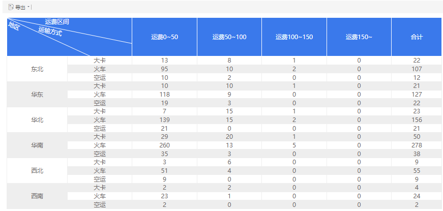443x211 pixels.
Task: Select the 278 total for 华南 火车
Action: tap(417, 145)
